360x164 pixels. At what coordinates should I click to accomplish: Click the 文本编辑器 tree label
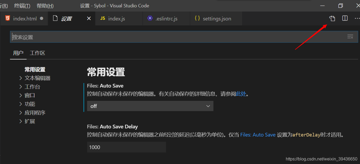[x=38, y=78]
